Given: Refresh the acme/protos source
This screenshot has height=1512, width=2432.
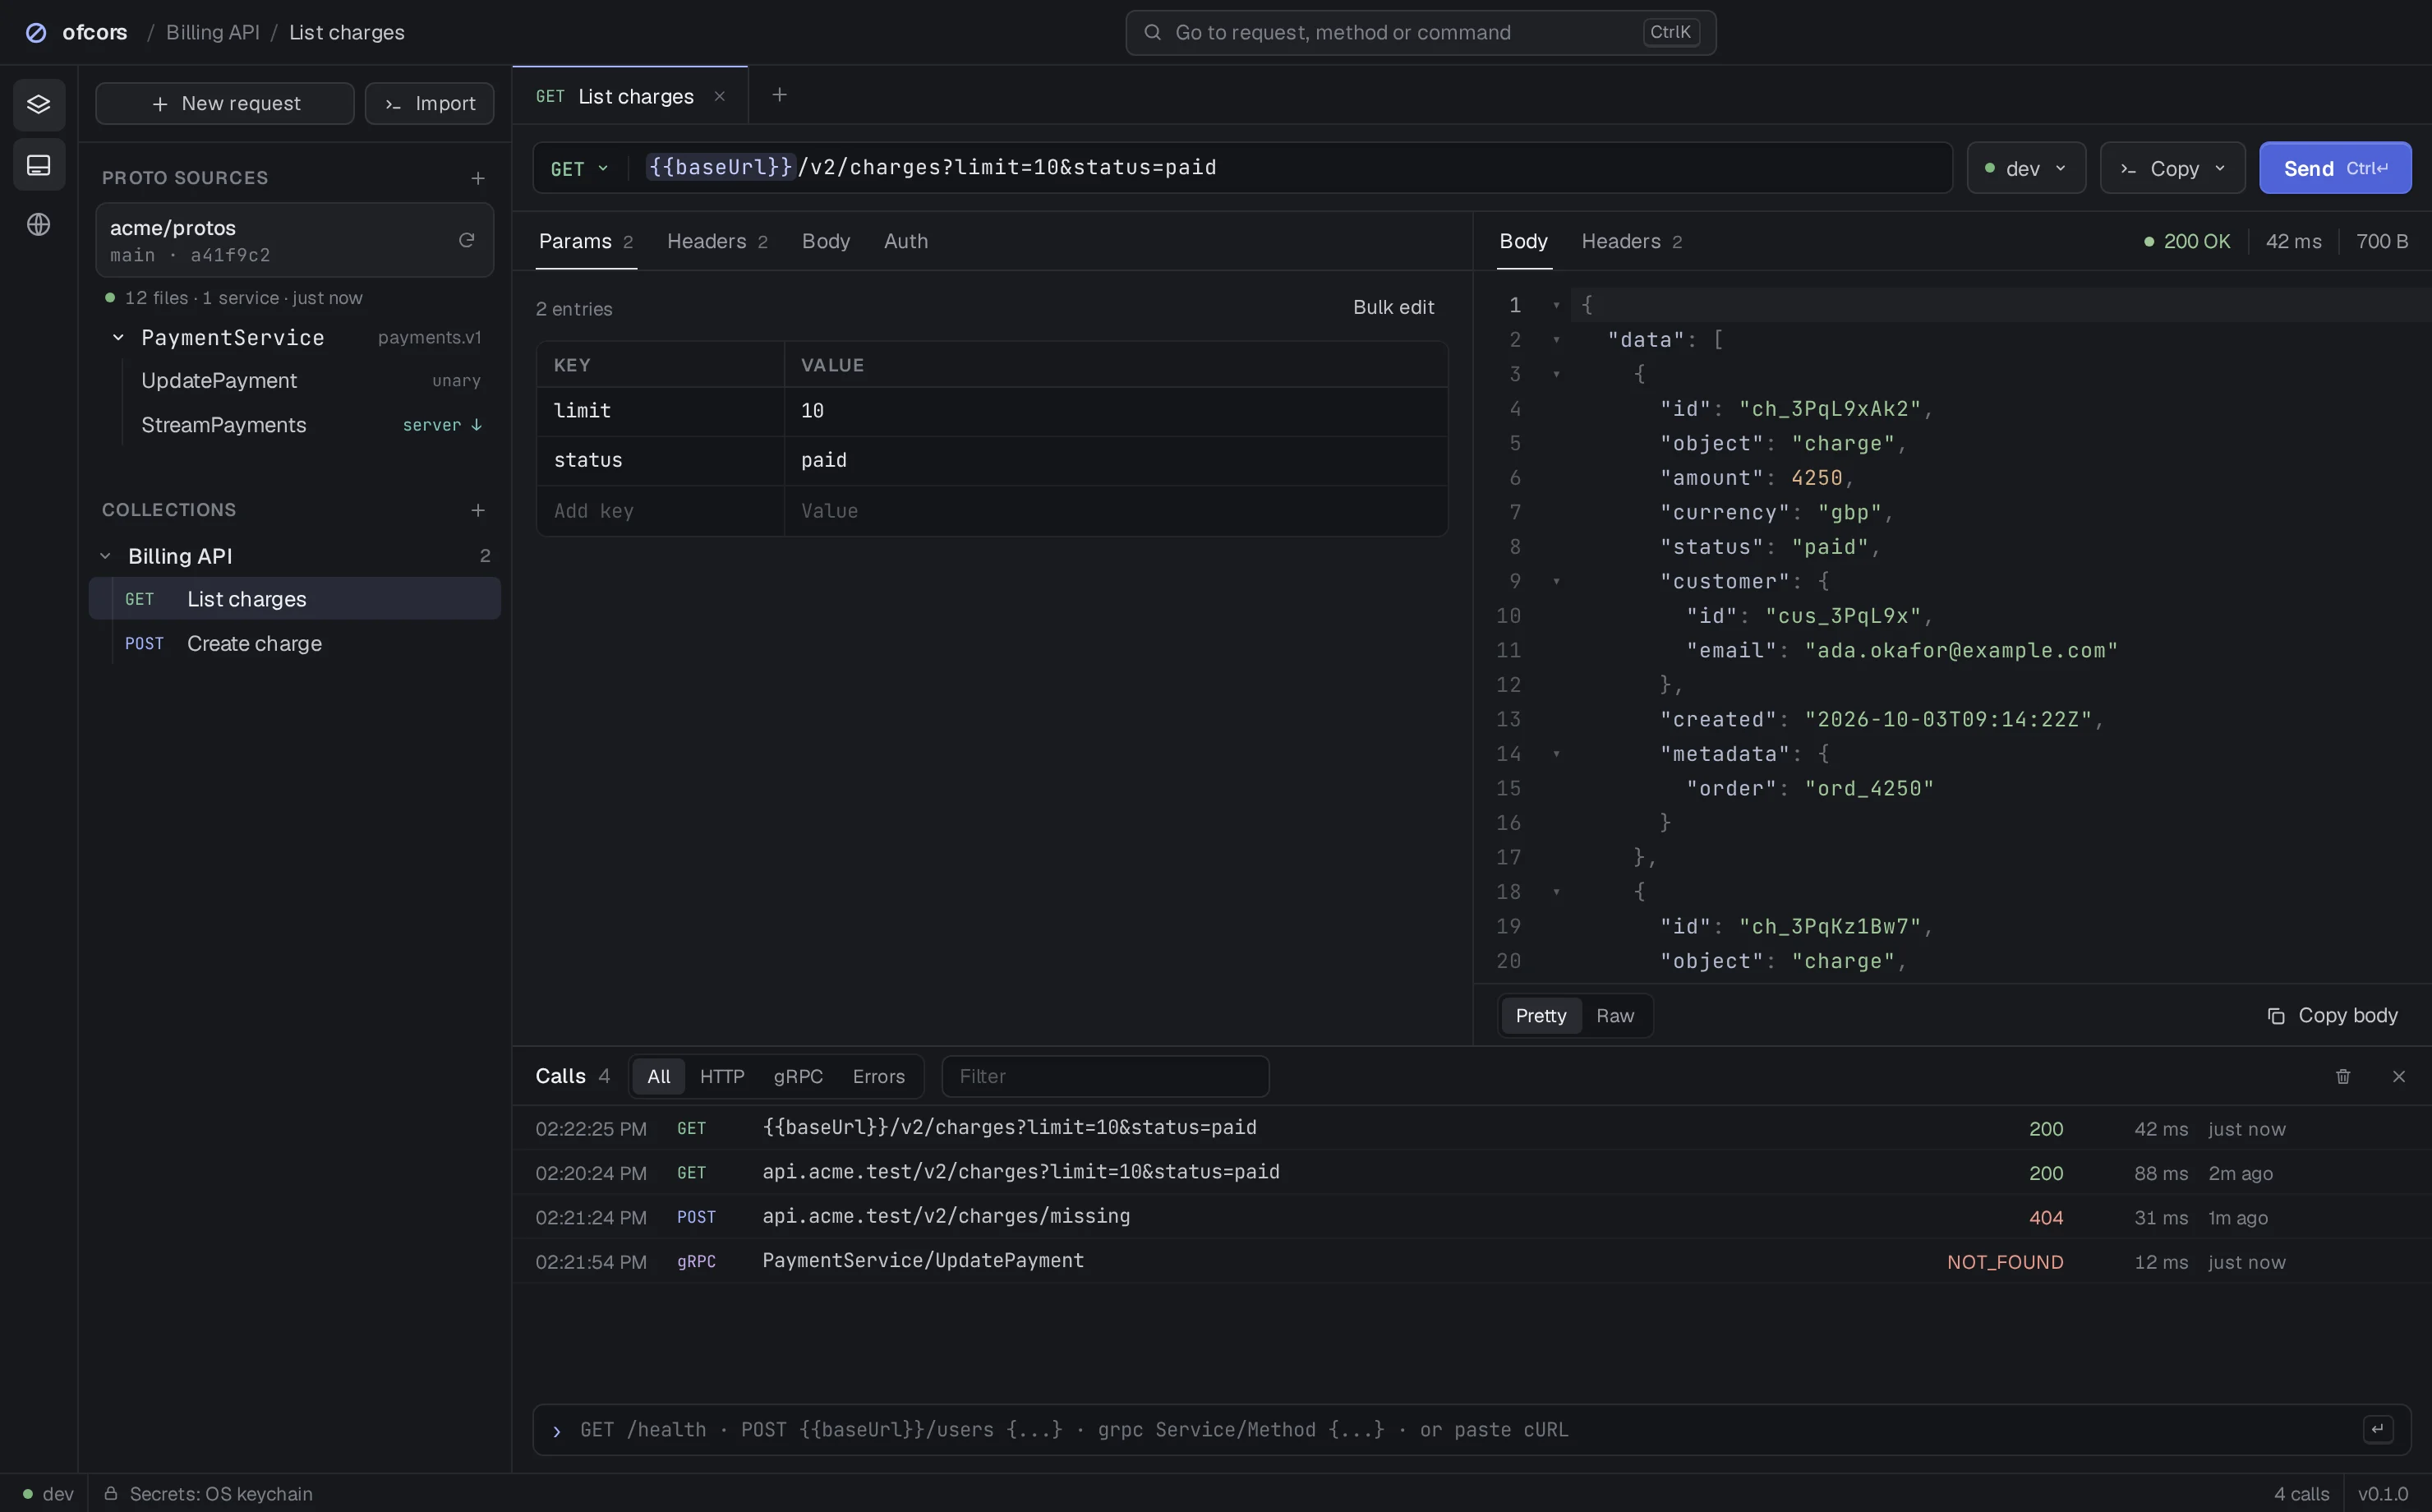Looking at the screenshot, I should point(467,240).
